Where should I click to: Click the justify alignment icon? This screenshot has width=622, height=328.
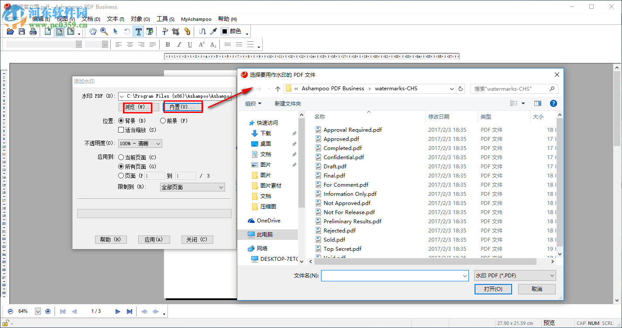pyautogui.click(x=152, y=44)
